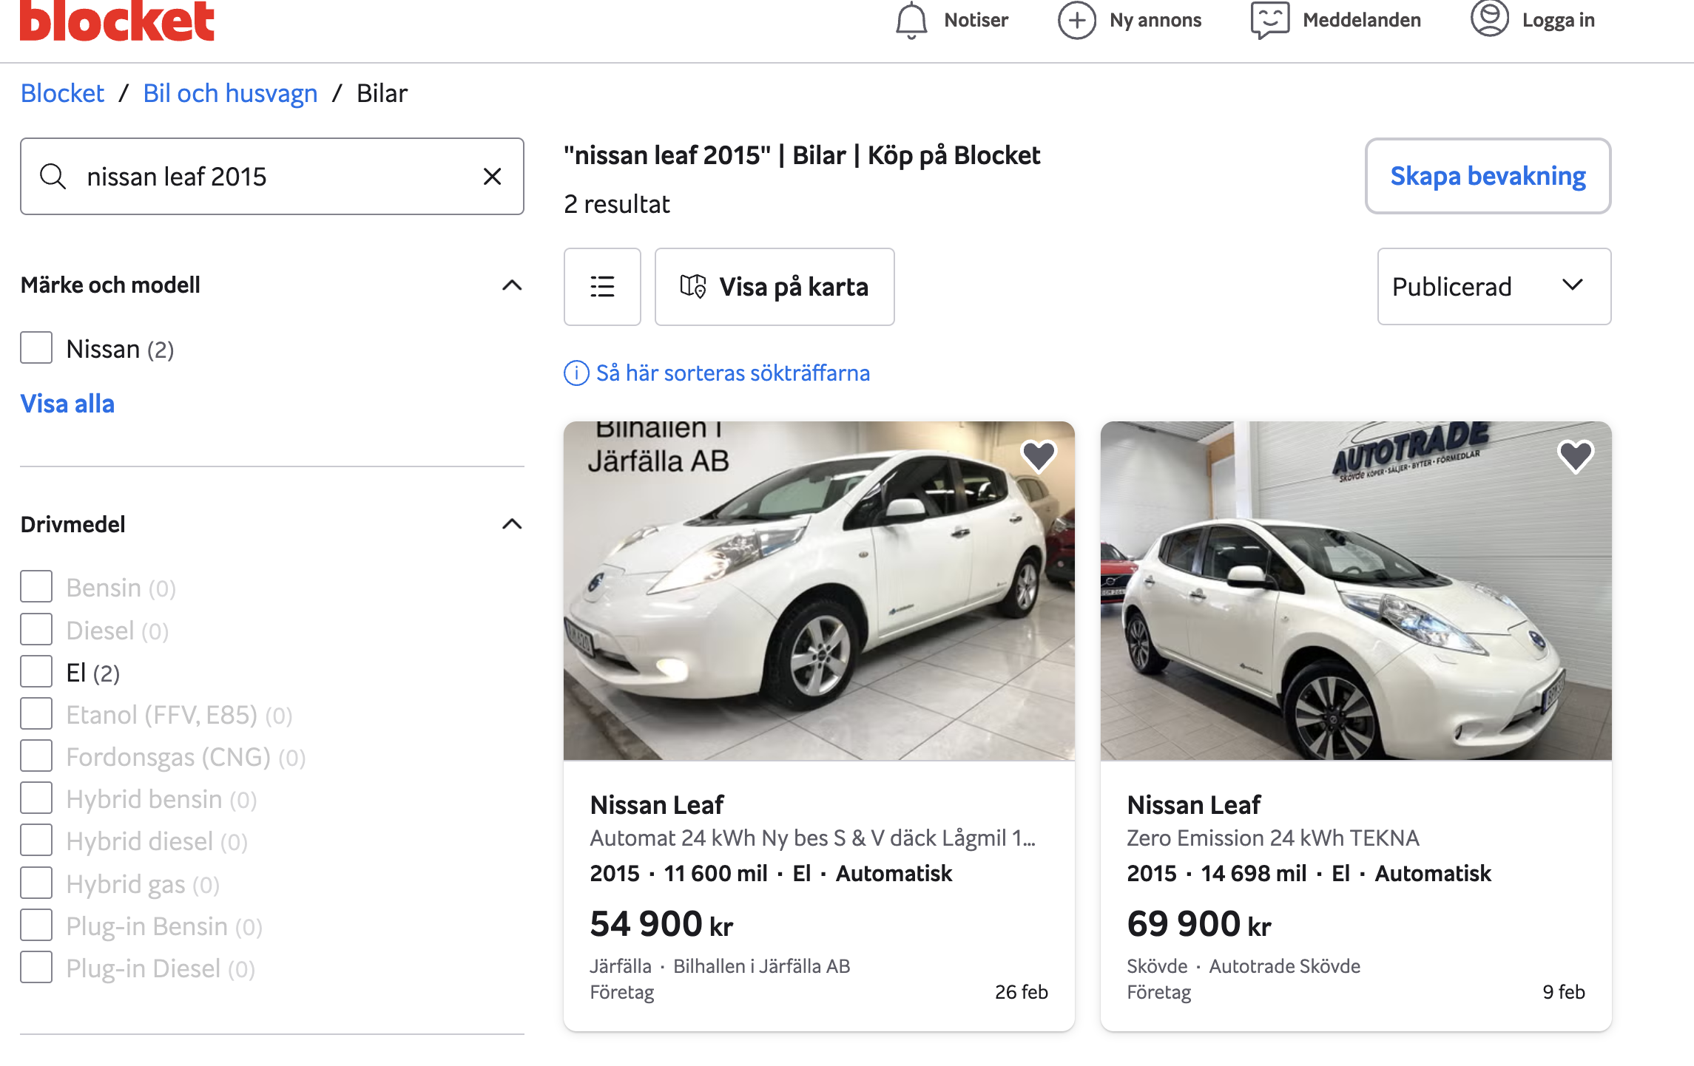The image size is (1694, 1066).
Task: Click the Logga in profile icon
Action: click(x=1489, y=18)
